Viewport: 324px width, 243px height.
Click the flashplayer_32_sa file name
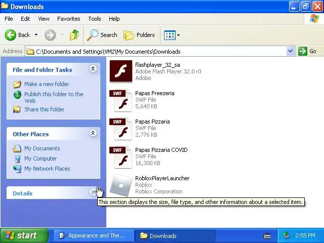pyautogui.click(x=157, y=65)
